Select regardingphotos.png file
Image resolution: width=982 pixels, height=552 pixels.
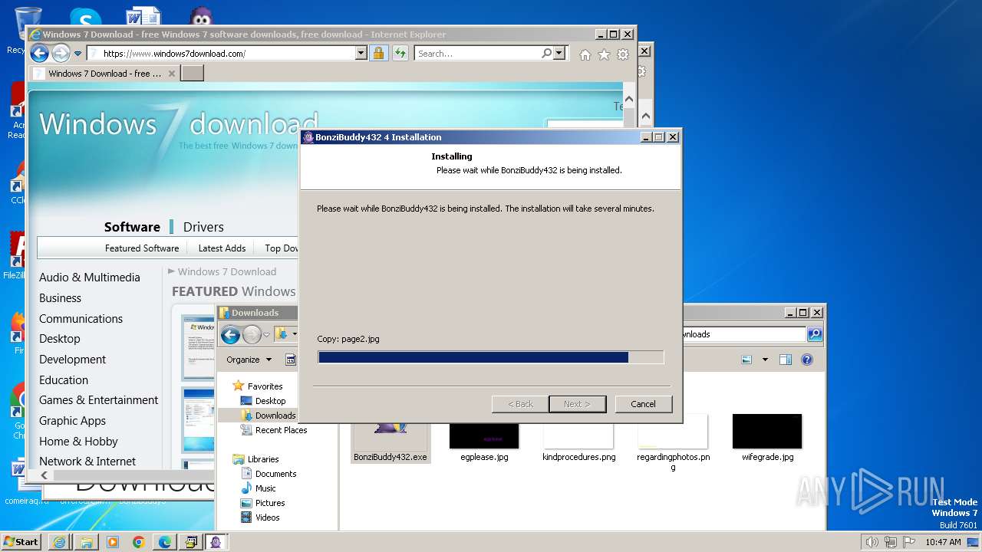(673, 442)
